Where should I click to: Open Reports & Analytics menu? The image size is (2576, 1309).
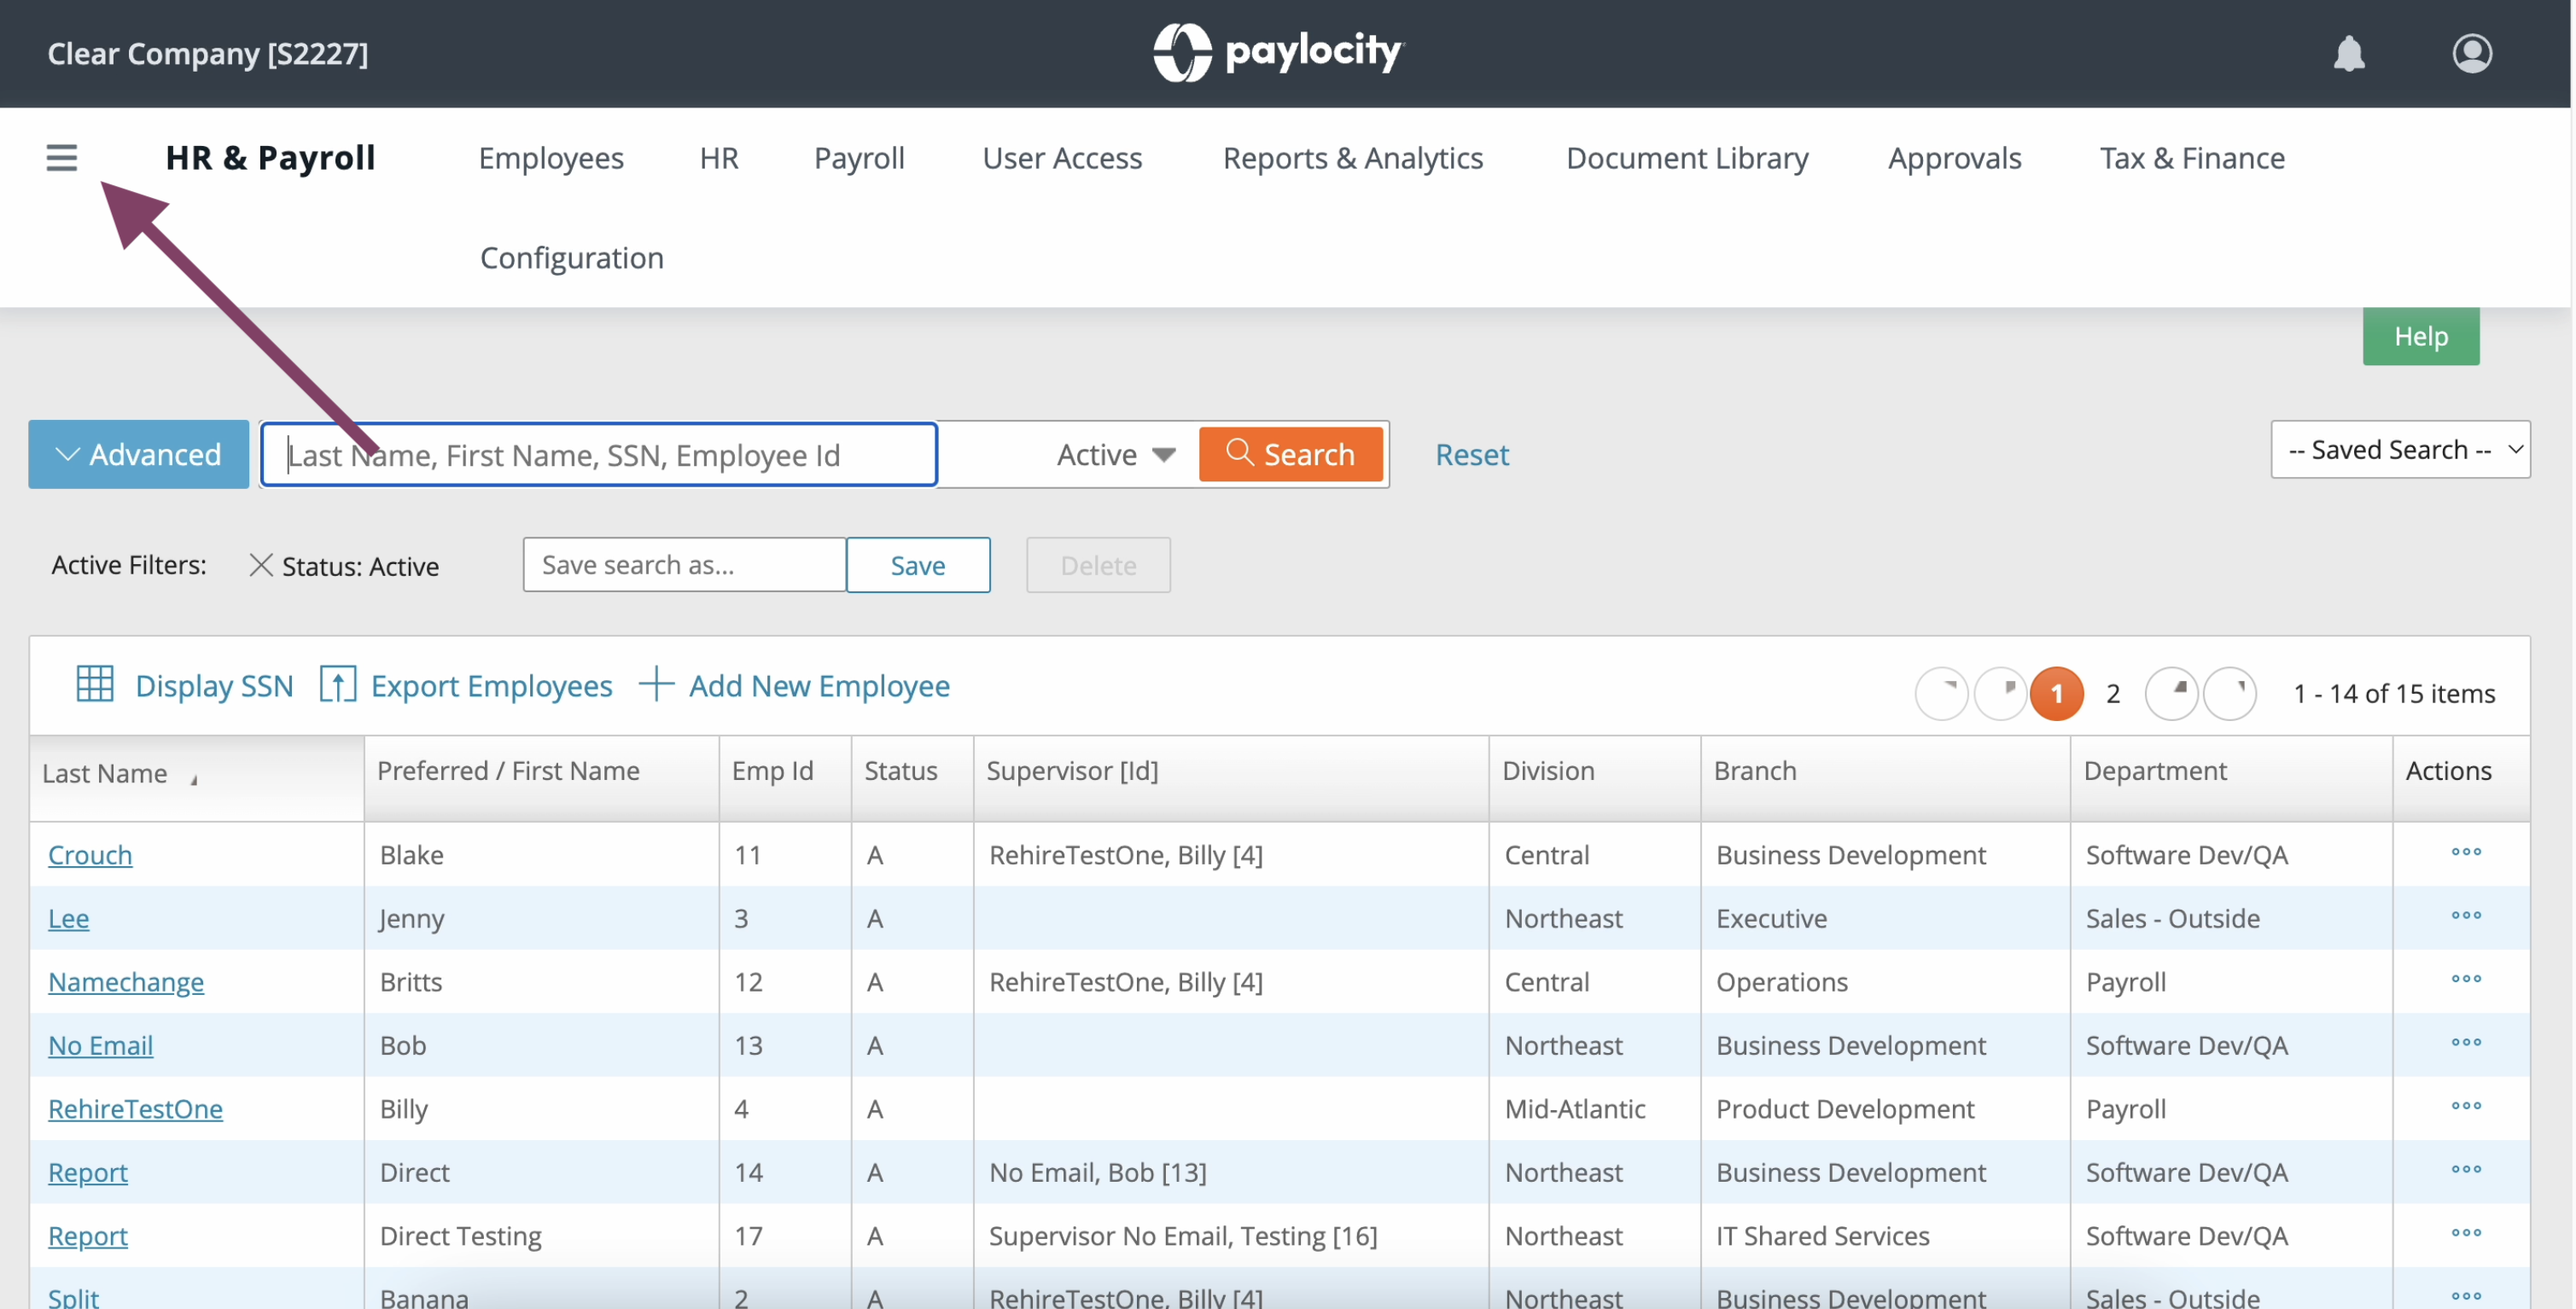pyautogui.click(x=1353, y=158)
